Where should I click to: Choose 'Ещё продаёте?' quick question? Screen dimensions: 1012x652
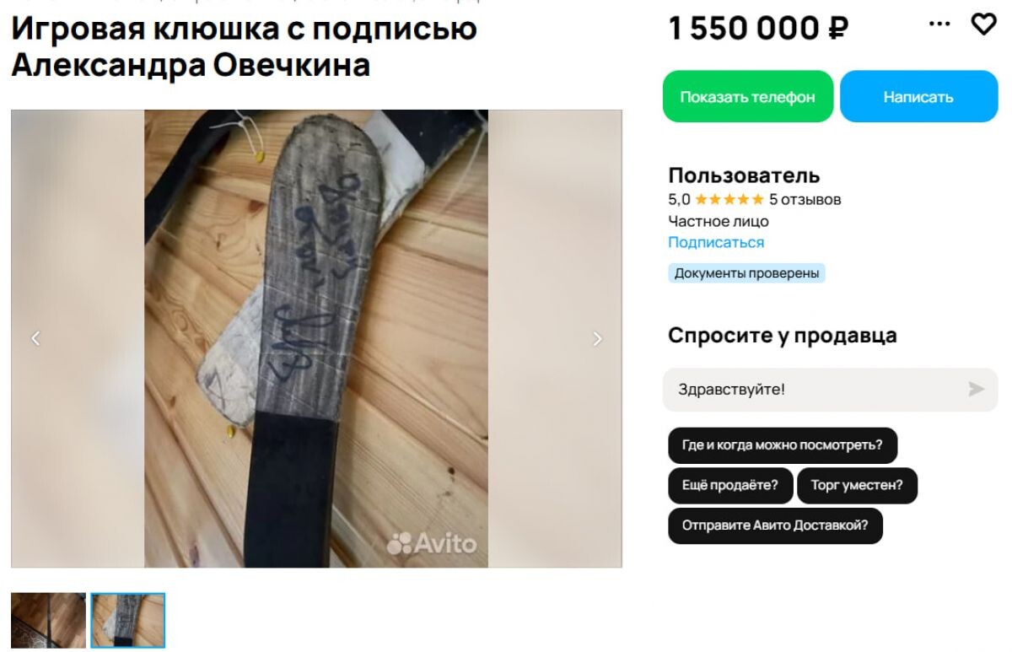(x=730, y=486)
